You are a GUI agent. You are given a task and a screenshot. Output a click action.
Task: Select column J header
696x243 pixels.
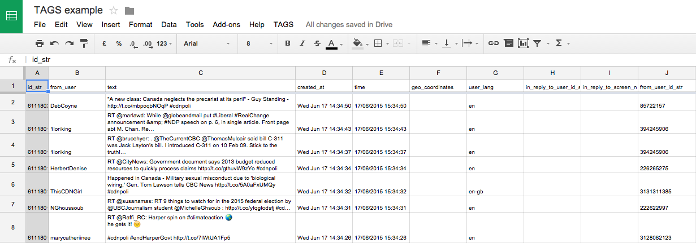pos(667,73)
